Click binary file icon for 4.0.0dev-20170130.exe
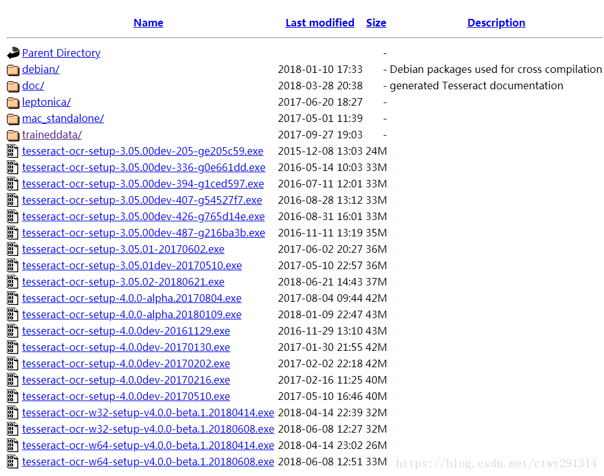 13,347
